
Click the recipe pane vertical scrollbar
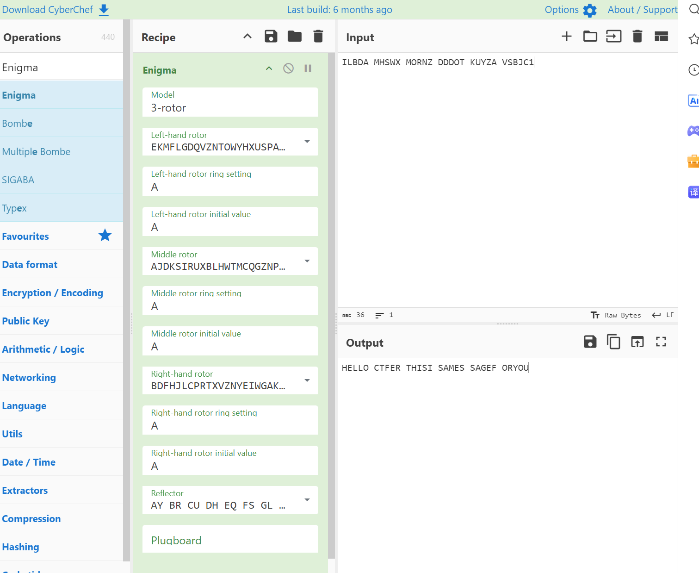(x=331, y=305)
